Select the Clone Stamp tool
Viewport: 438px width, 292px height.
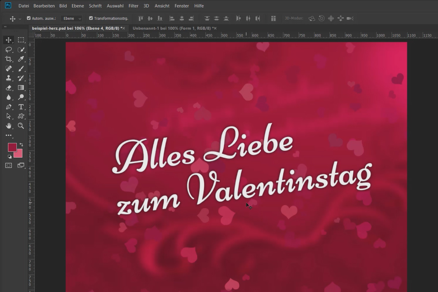pos(8,78)
